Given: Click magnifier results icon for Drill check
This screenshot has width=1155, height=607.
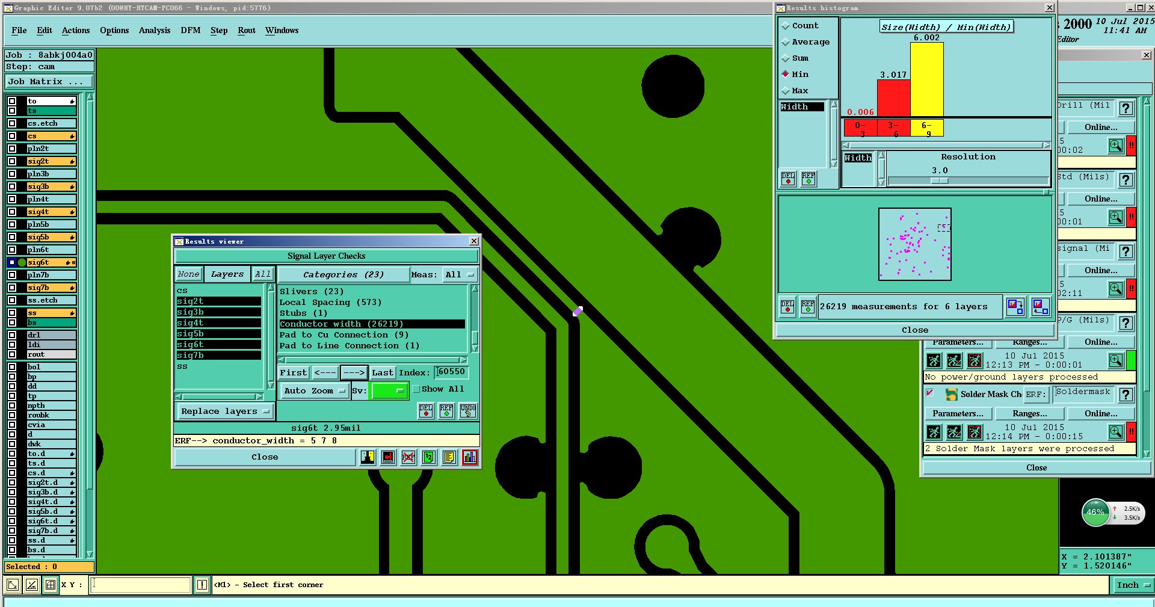Looking at the screenshot, I should click(x=1116, y=146).
